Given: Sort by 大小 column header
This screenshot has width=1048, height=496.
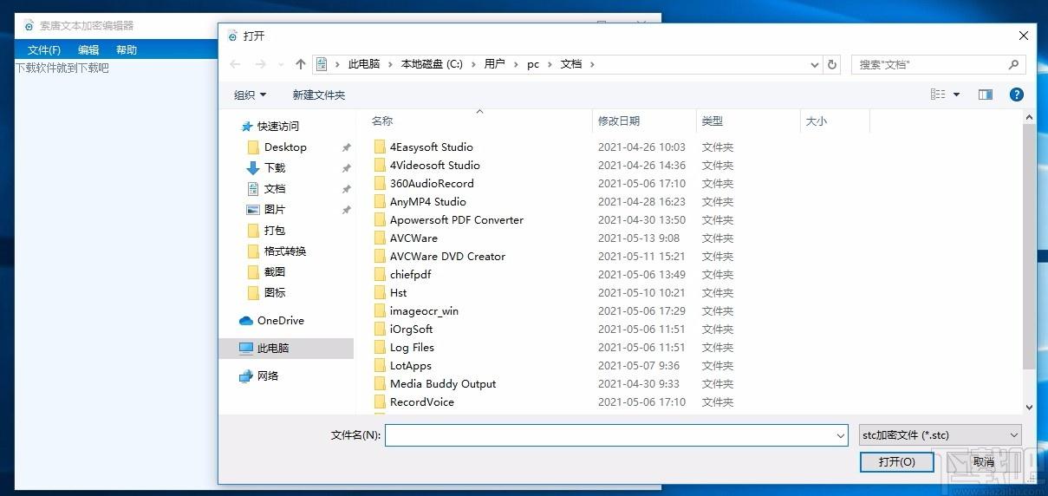Looking at the screenshot, I should pyautogui.click(x=817, y=121).
